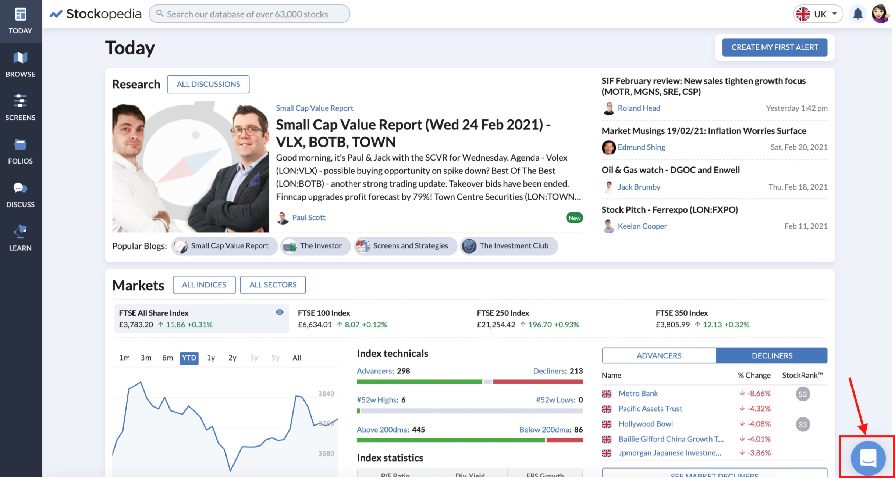
Task: Open the Small Cap Value Report blog chip
Action: (x=224, y=246)
